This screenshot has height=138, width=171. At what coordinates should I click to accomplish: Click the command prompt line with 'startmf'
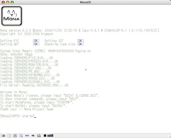tap(18, 116)
